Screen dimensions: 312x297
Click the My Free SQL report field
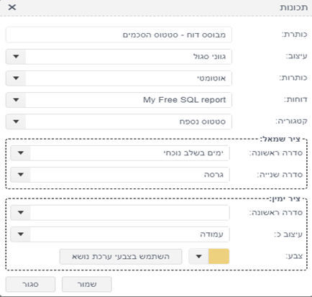coord(129,100)
